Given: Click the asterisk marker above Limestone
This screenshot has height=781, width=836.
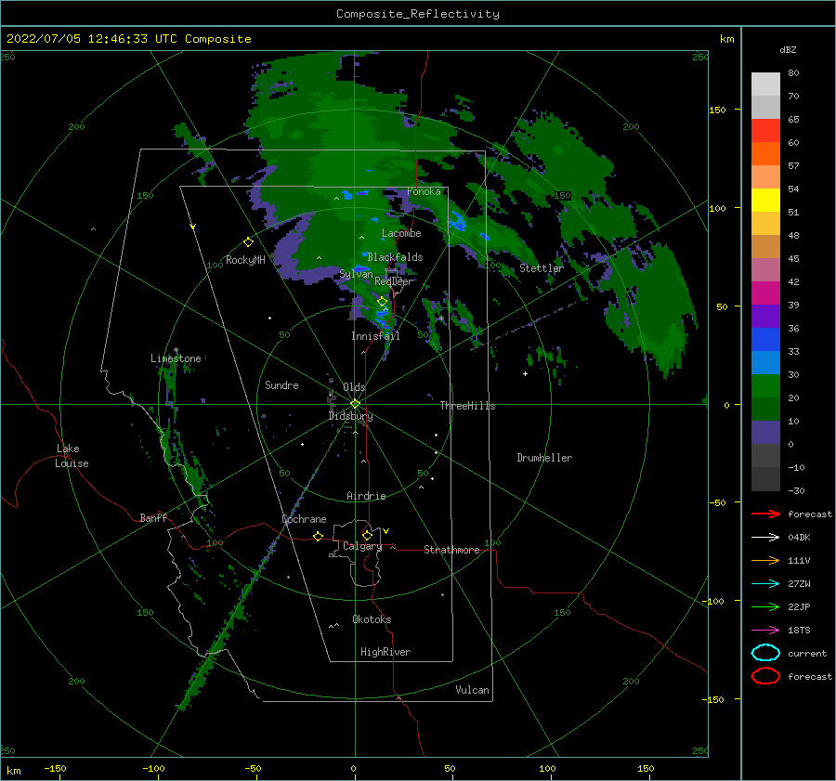Looking at the screenshot, I should (176, 350).
